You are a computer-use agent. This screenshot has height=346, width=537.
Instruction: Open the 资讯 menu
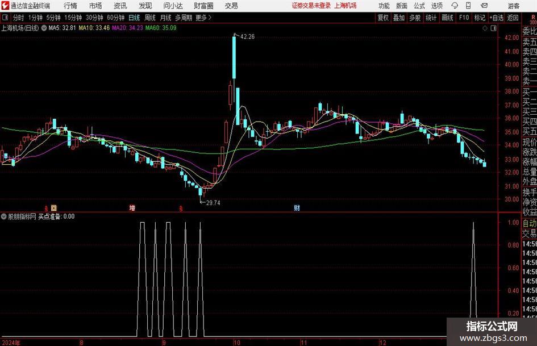pos(120,6)
